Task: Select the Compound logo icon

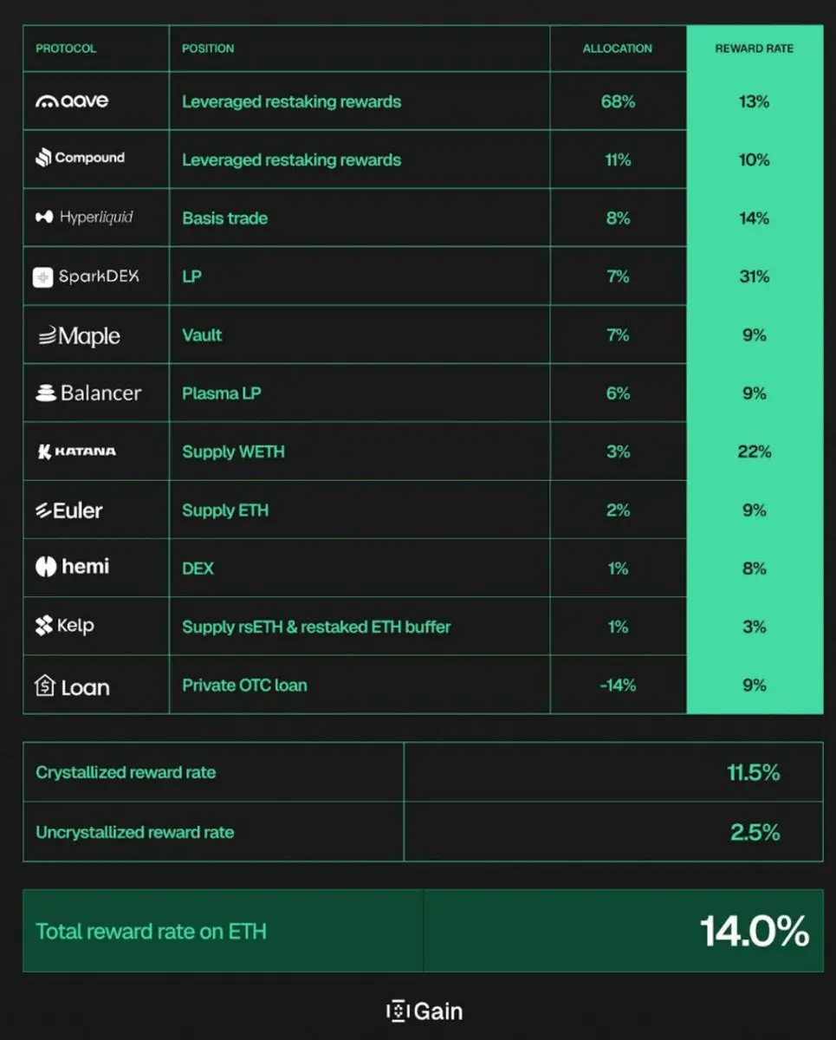Action: 42,158
